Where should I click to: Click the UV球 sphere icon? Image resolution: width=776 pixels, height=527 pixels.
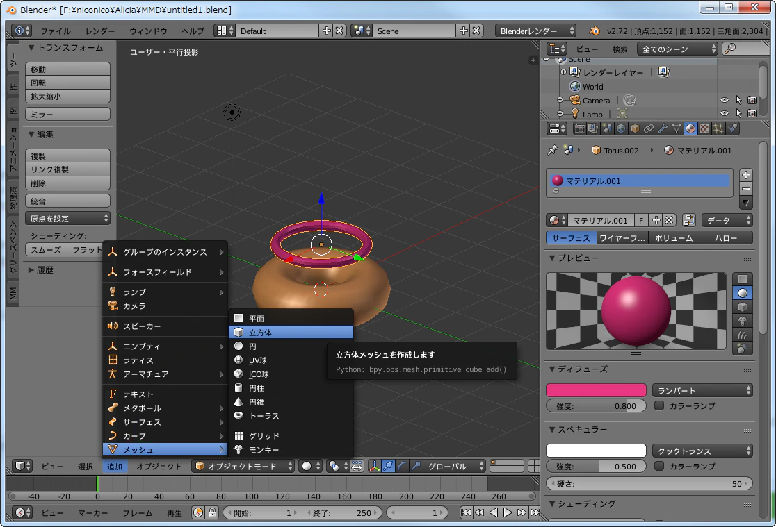239,360
